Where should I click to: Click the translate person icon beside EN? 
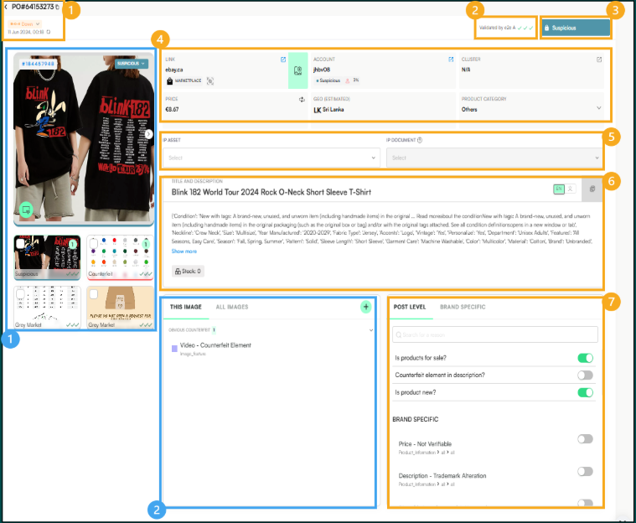click(570, 189)
